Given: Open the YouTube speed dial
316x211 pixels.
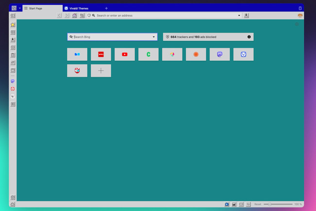Looking at the screenshot, I should pos(125,54).
